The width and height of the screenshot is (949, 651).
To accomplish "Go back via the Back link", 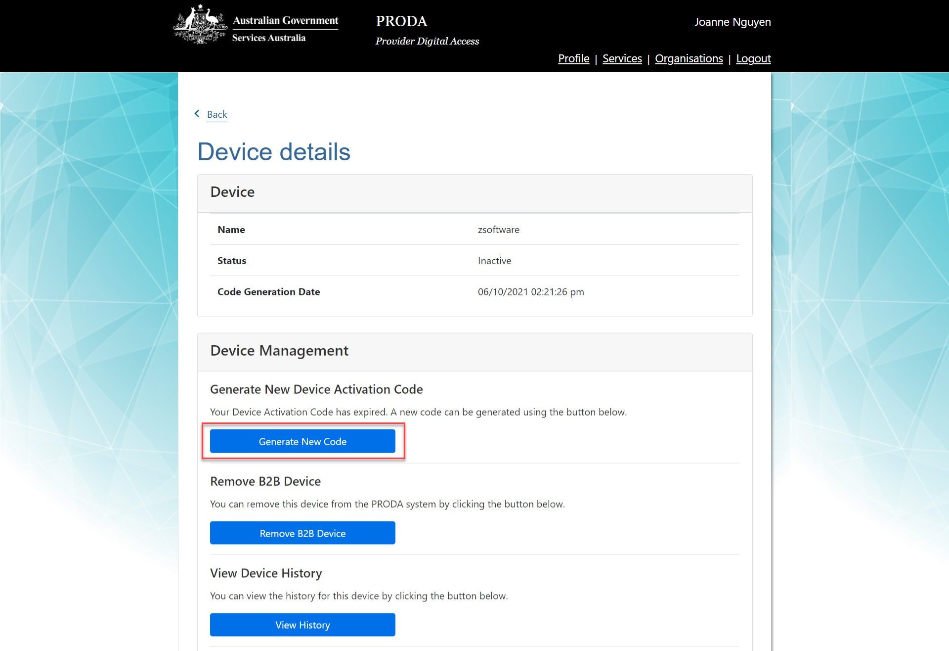I will 217,114.
